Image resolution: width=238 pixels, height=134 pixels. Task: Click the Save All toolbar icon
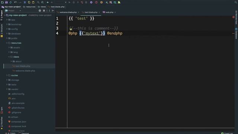pyautogui.click(x=6, y=2)
